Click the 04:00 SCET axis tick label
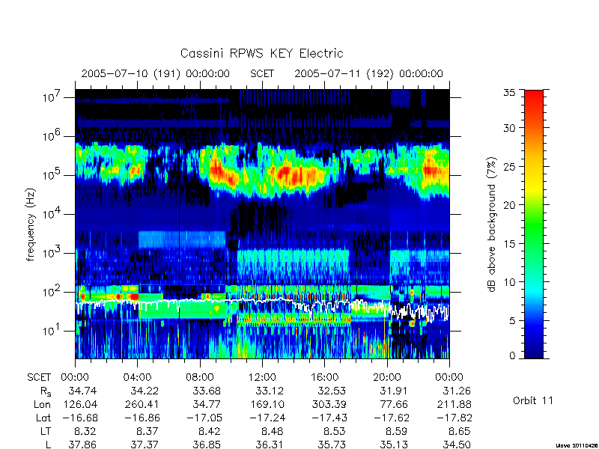The image size is (599, 449). tap(137, 377)
